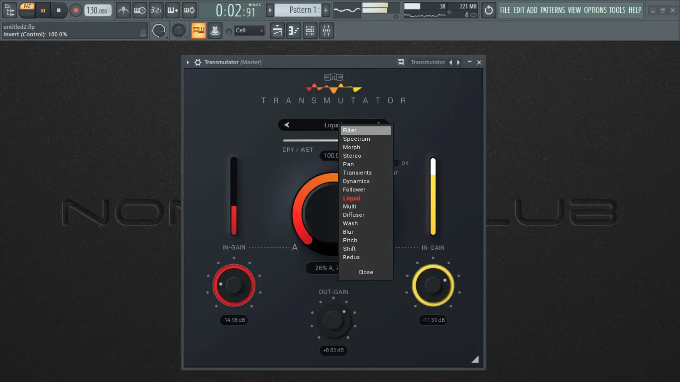
Task: Open the pattern/playlist picker icon
Action: pyautogui.click(x=9, y=10)
